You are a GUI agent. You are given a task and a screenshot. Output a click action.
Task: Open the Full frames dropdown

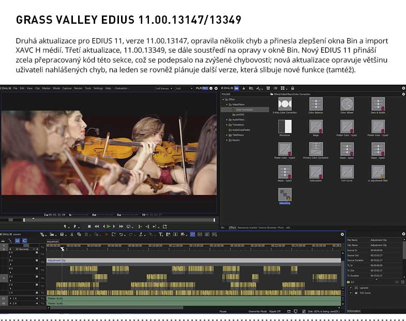(164, 88)
